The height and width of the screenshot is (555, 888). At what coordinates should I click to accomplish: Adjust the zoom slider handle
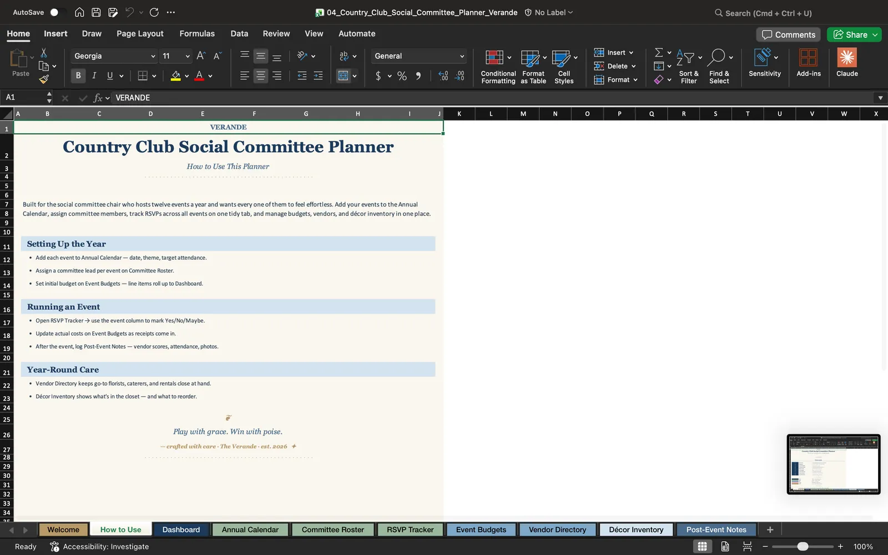point(803,547)
